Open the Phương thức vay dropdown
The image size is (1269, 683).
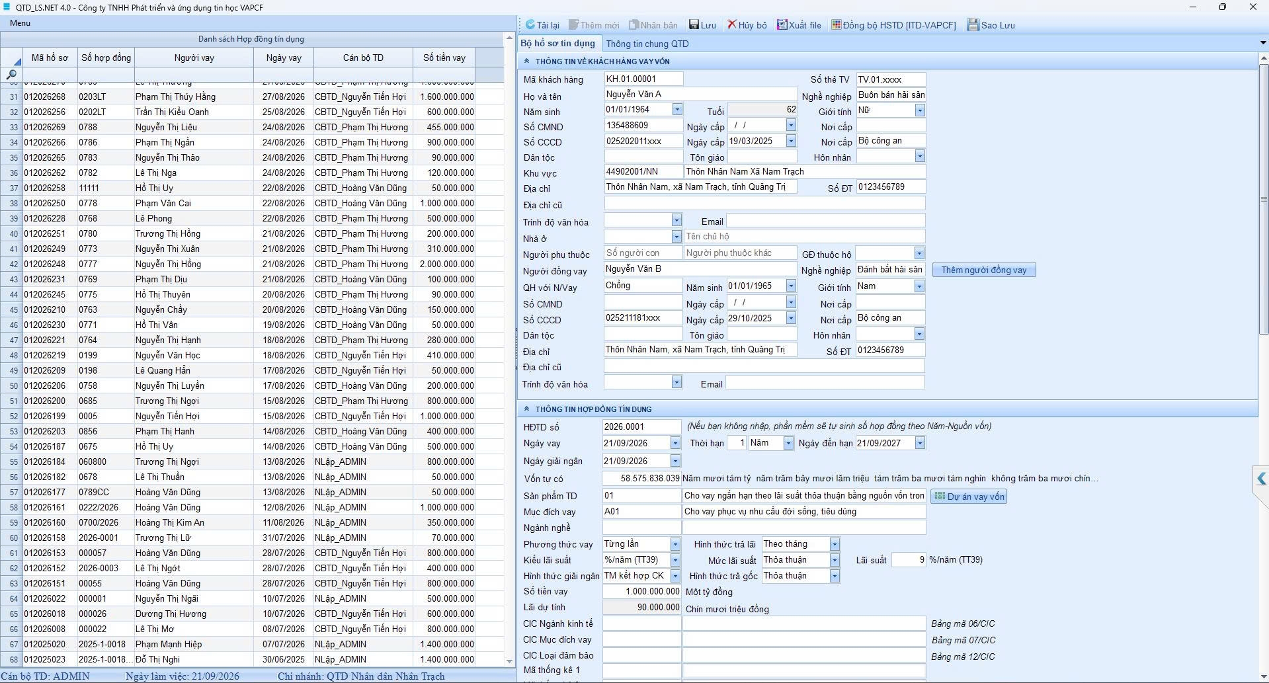point(675,544)
